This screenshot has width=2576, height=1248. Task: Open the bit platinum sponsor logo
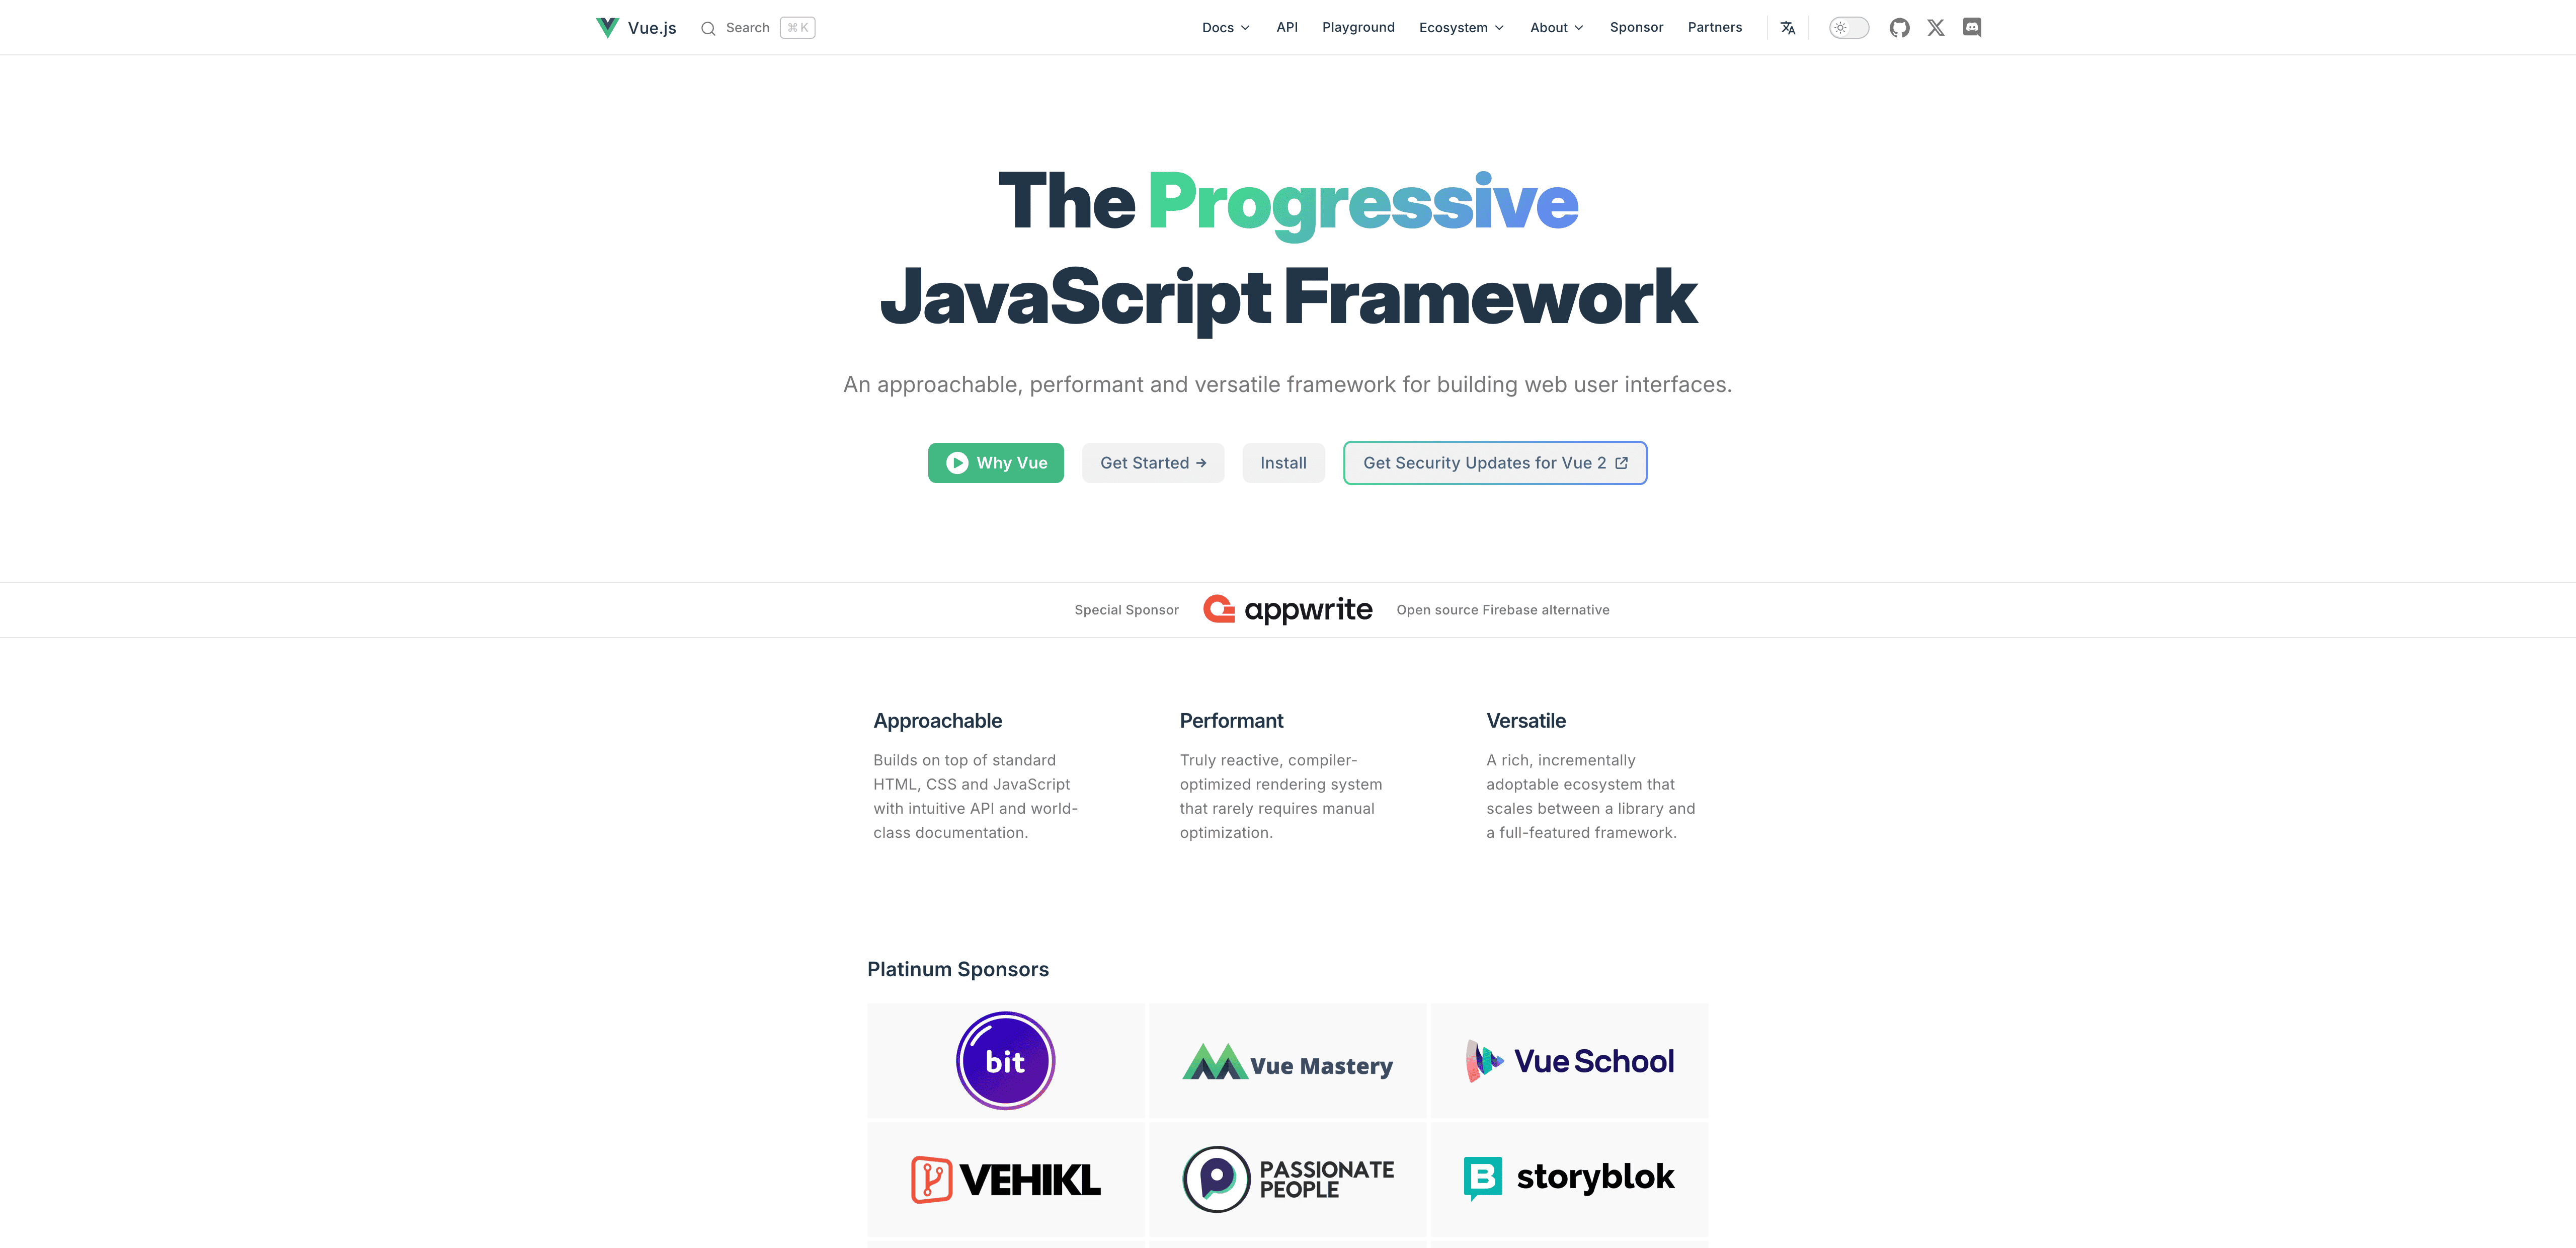click(x=1005, y=1060)
